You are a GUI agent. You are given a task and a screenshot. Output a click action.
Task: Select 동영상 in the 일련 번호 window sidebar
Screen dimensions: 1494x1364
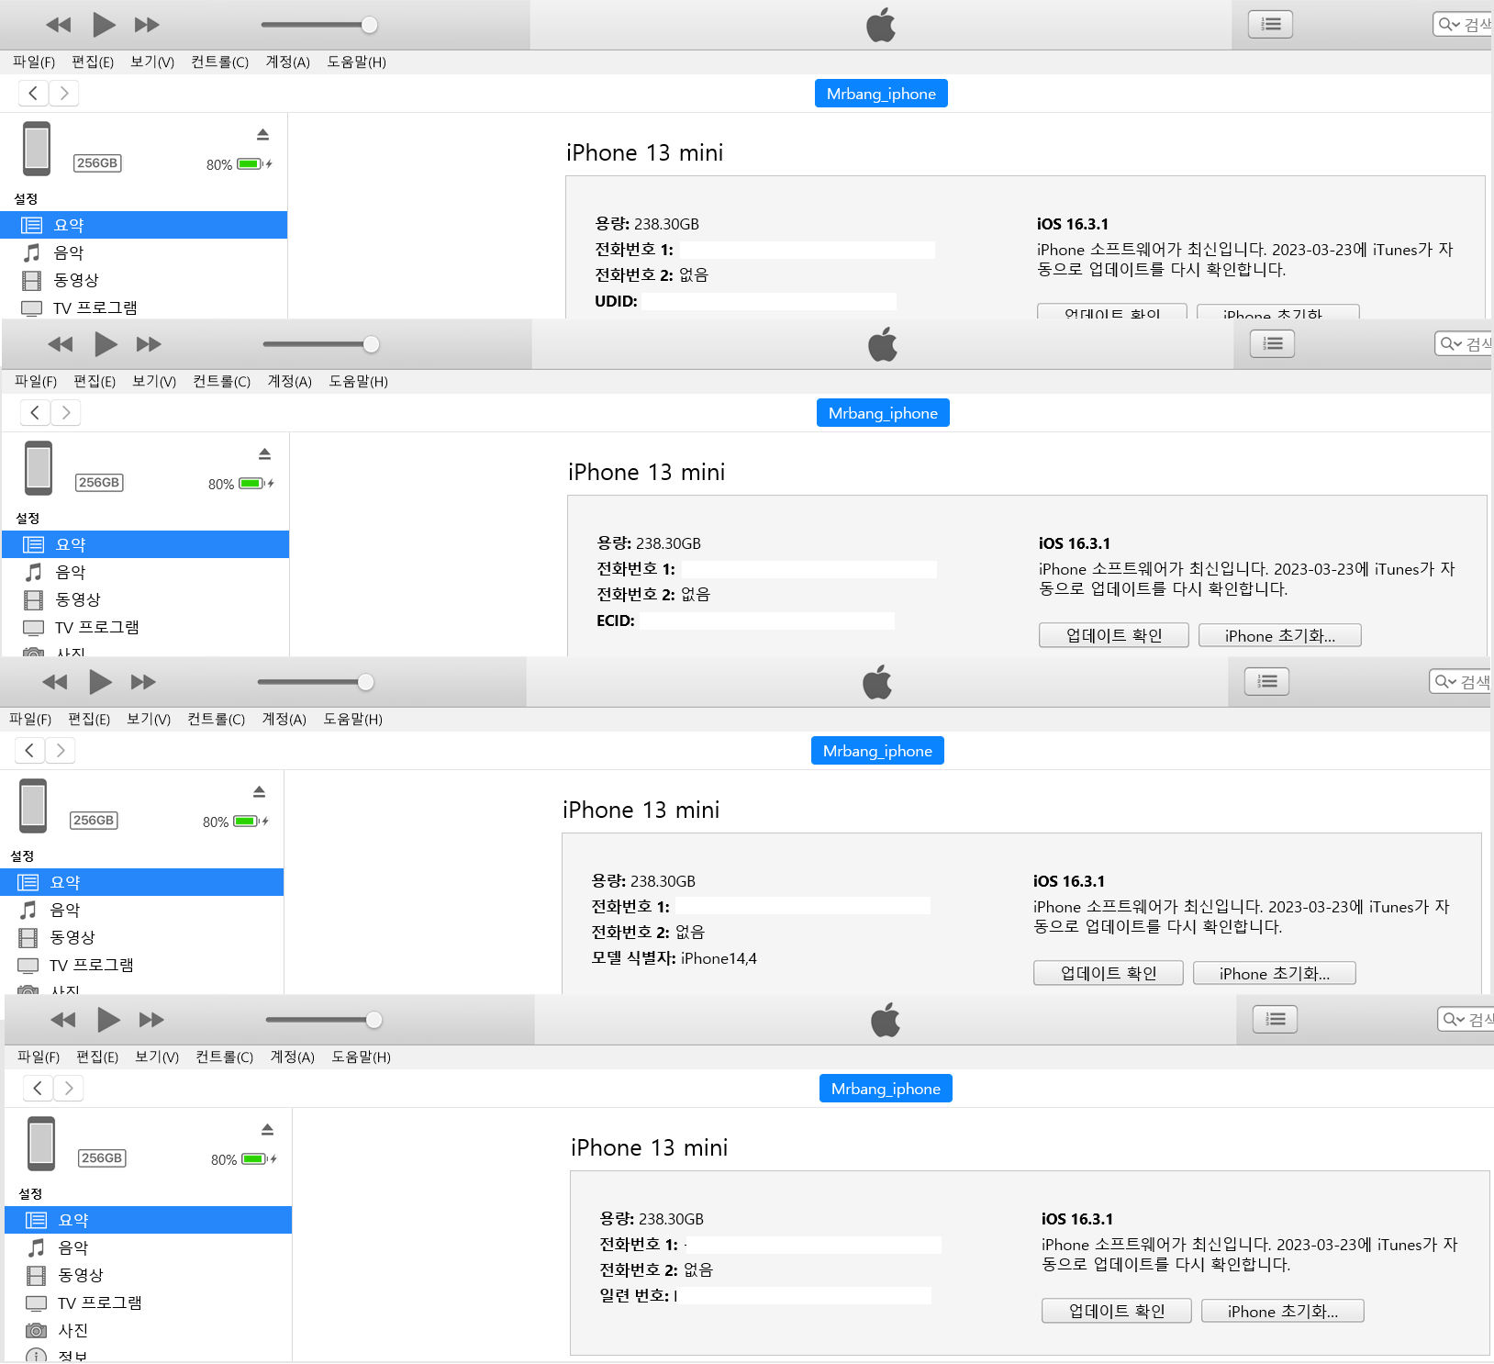(148, 1275)
